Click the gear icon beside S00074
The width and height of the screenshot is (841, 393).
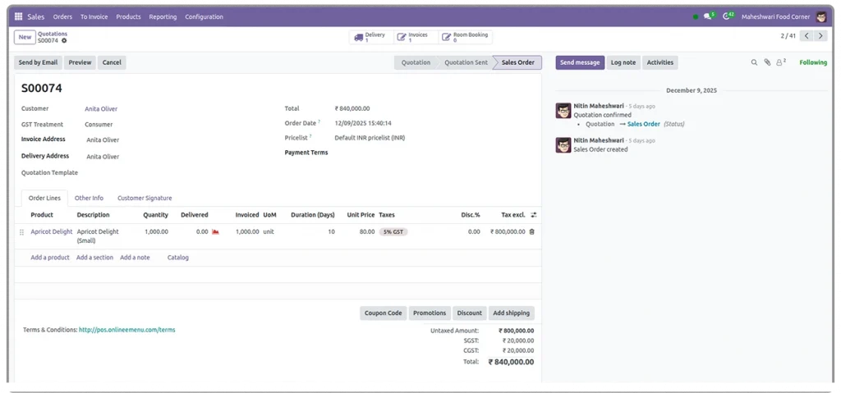tap(64, 40)
